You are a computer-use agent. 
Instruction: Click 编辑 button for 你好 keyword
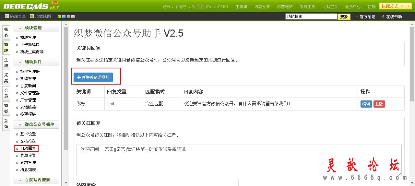point(366,104)
